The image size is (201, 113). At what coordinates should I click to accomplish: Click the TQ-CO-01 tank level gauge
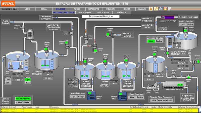click(156, 68)
